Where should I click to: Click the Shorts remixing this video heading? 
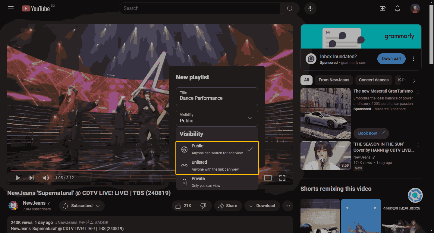336,189
